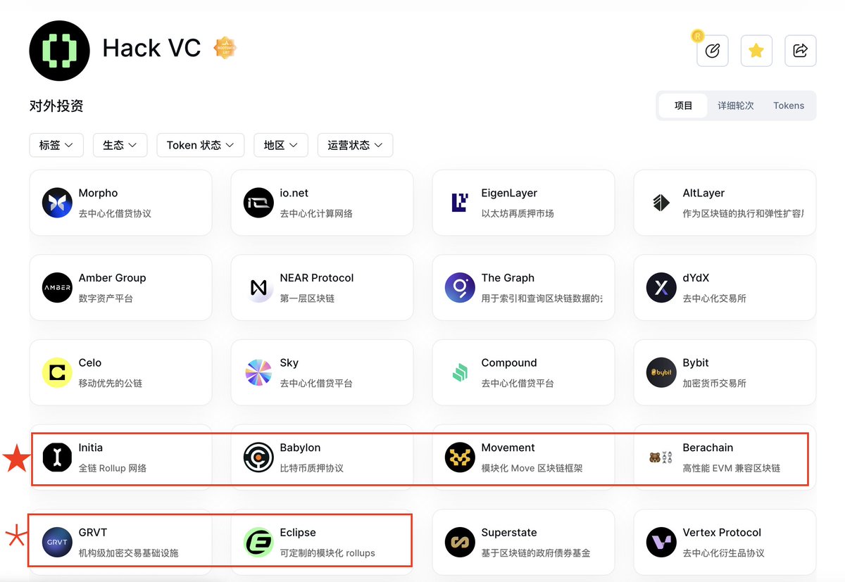Viewport: 845px width, 582px height.
Task: Open the io.net project name link
Action: point(294,193)
